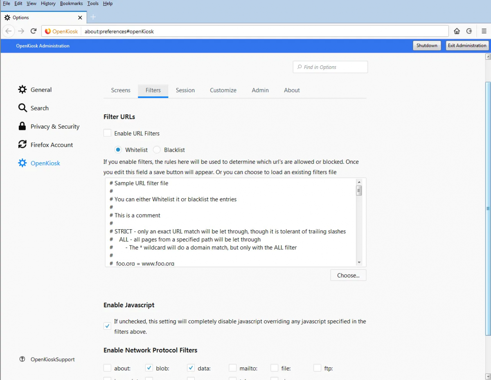The width and height of the screenshot is (491, 380).
Task: Open Privacy & Security settings
Action: coord(55,126)
